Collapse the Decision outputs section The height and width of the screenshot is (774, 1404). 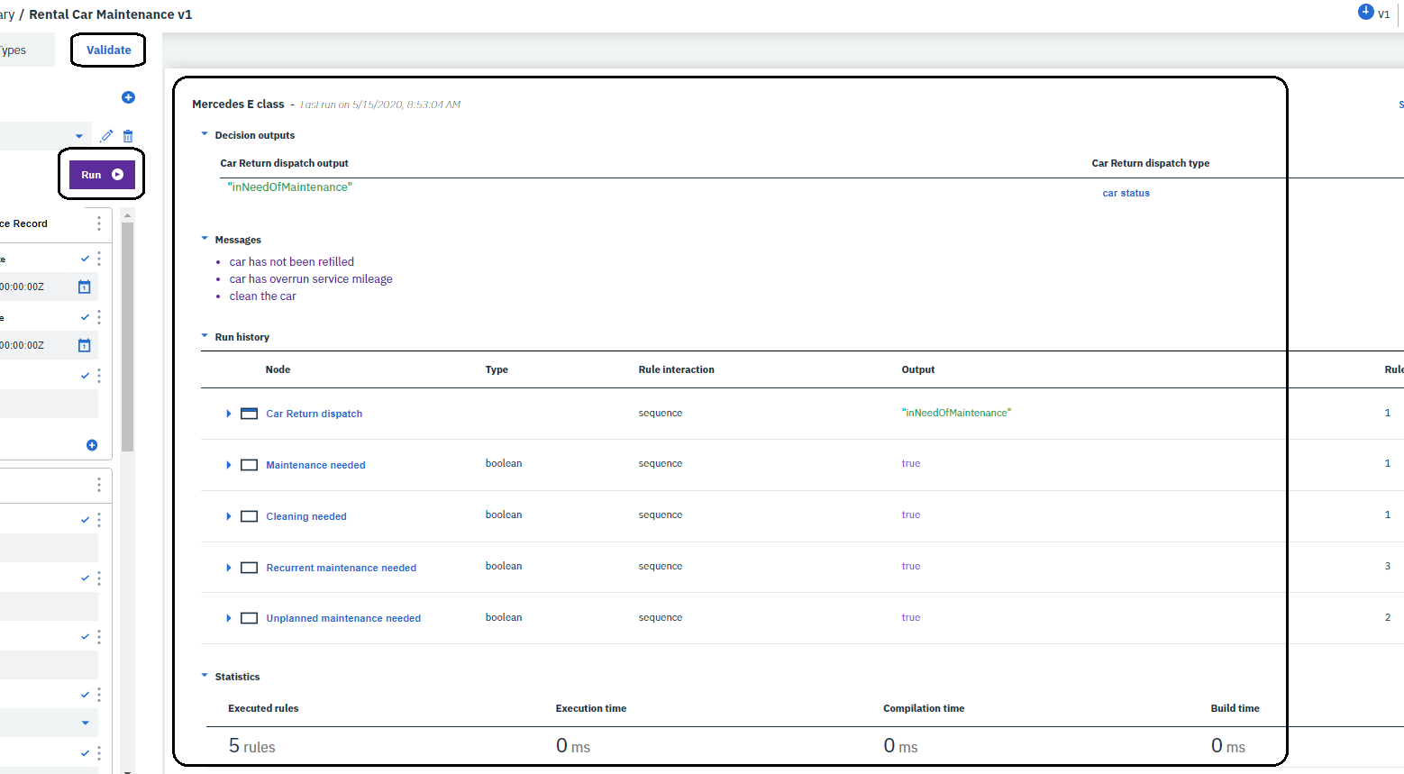tap(205, 134)
